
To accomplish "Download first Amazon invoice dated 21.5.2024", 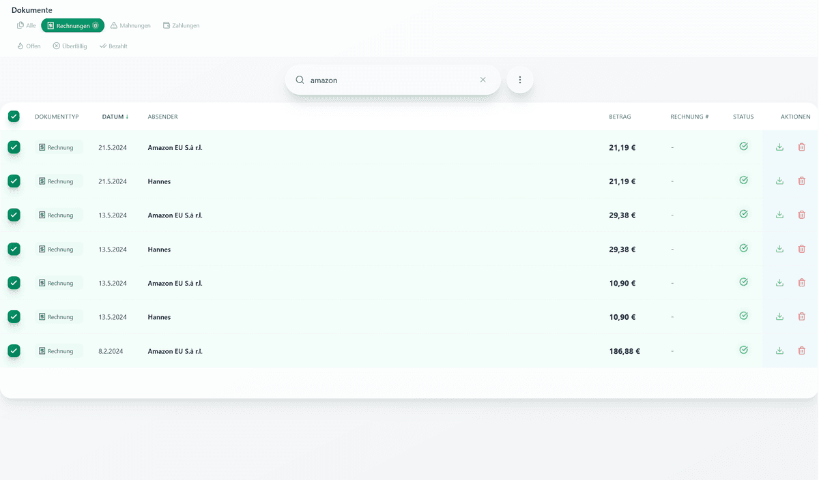I will pyautogui.click(x=779, y=147).
